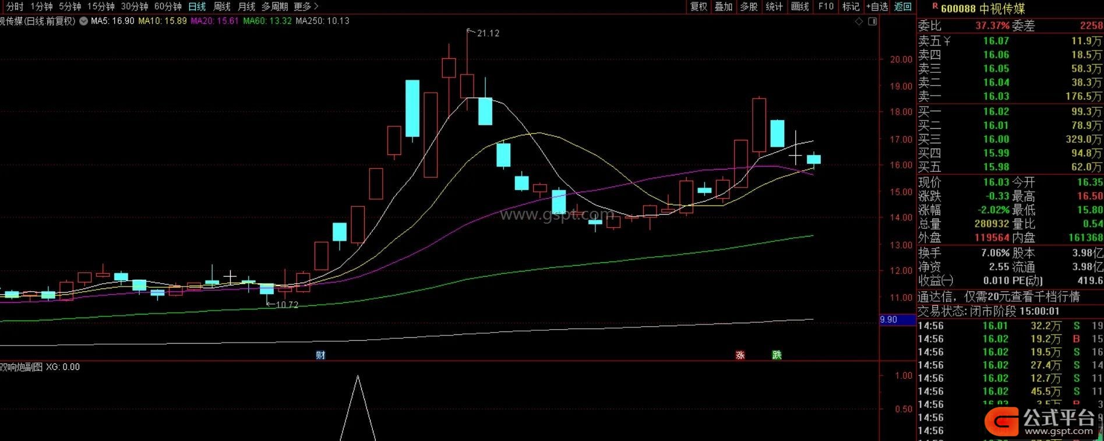Click the 买一 price 16.02
The height and width of the screenshot is (441, 1104).
click(x=996, y=111)
